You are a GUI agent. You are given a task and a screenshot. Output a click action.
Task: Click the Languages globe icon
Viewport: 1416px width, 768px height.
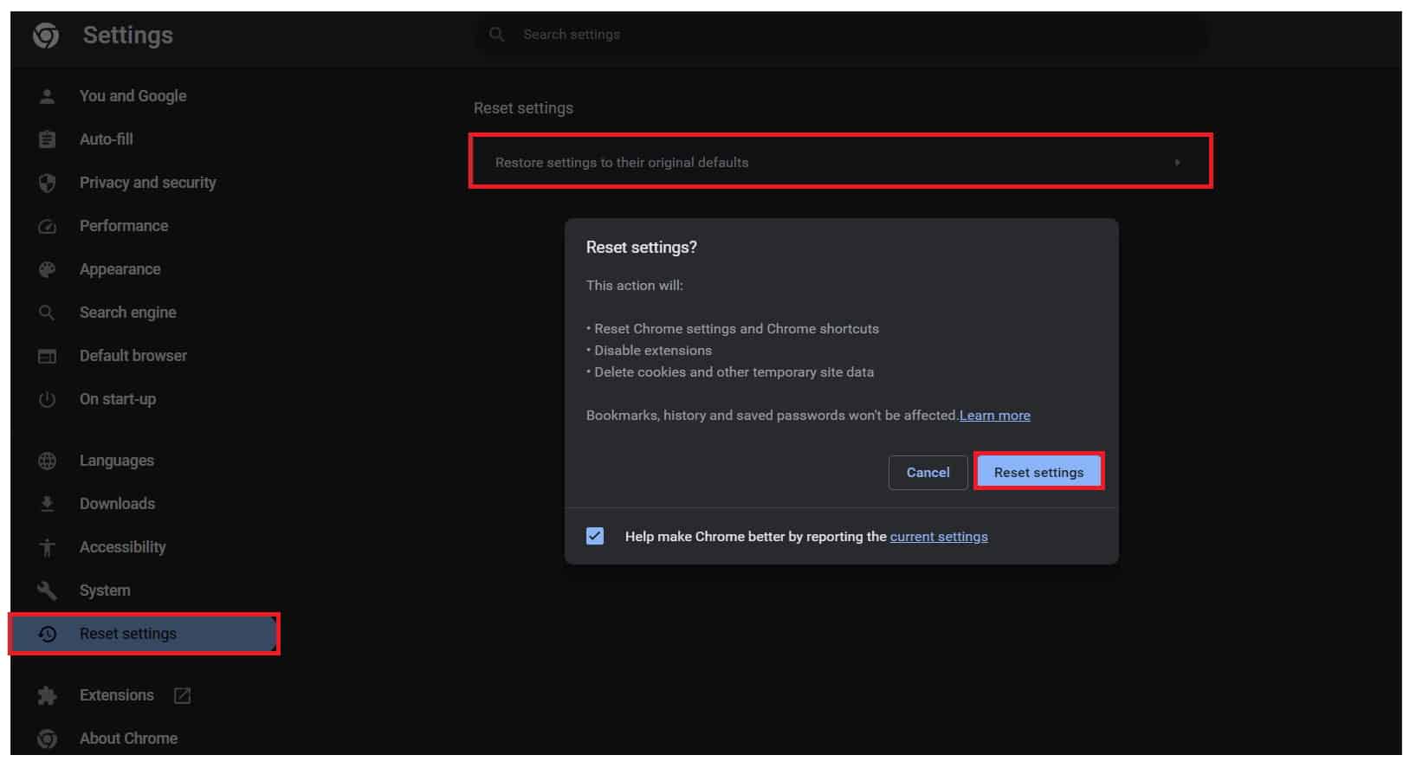pyautogui.click(x=48, y=461)
